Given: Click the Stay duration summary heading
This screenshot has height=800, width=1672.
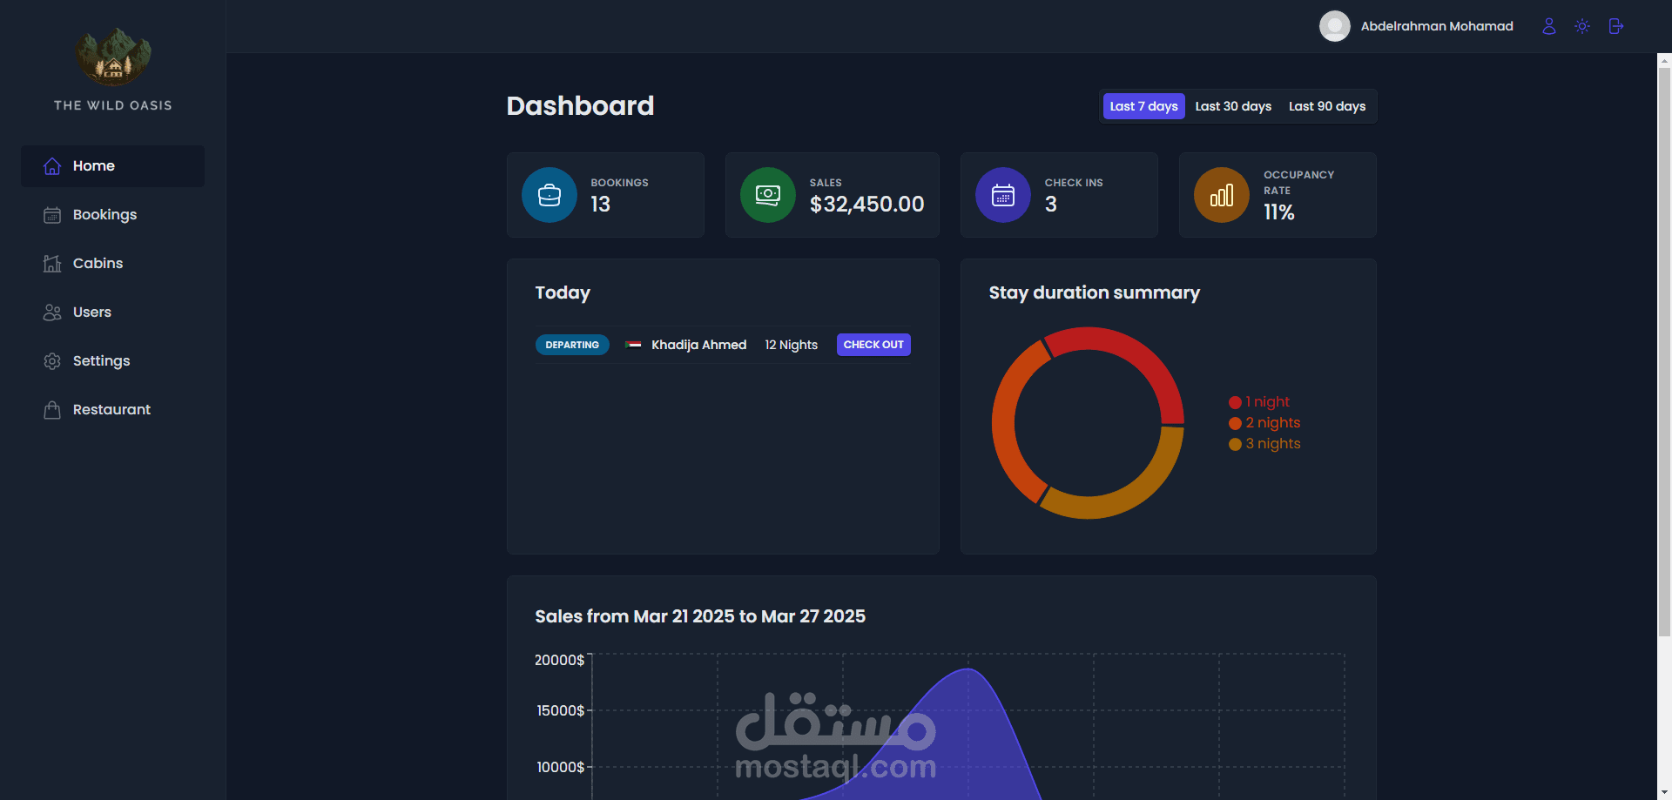Looking at the screenshot, I should 1094,292.
